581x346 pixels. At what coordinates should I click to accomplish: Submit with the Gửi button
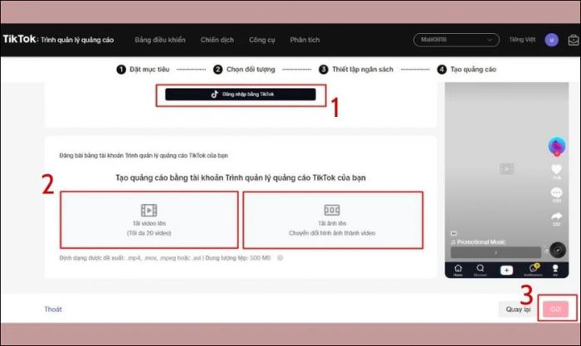(x=555, y=309)
